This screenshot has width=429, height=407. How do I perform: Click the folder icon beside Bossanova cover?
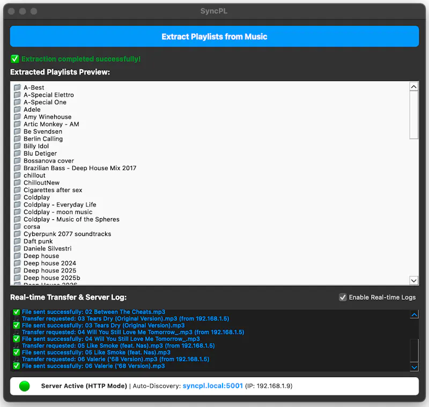(x=18, y=160)
